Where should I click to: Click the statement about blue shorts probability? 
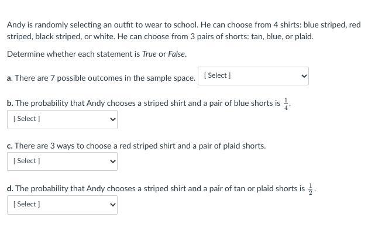[x=146, y=104]
